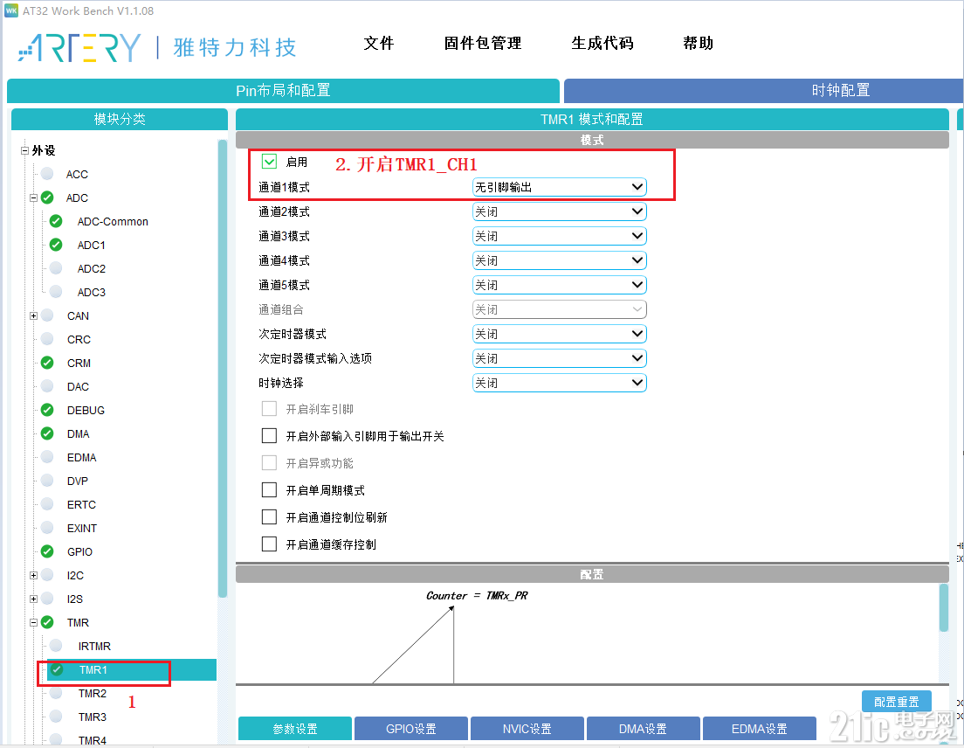This screenshot has width=964, height=748.
Task: Enable 开启通道缓存控制 checkbox
Action: pos(269,544)
